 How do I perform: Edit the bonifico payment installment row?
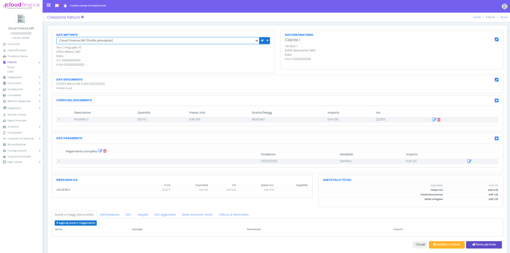tap(469, 161)
